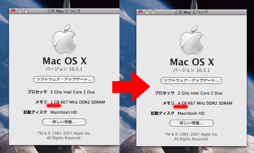The width and height of the screenshot is (254, 153).
Task: Click the left window title bar
Action: pyautogui.click(x=64, y=11)
